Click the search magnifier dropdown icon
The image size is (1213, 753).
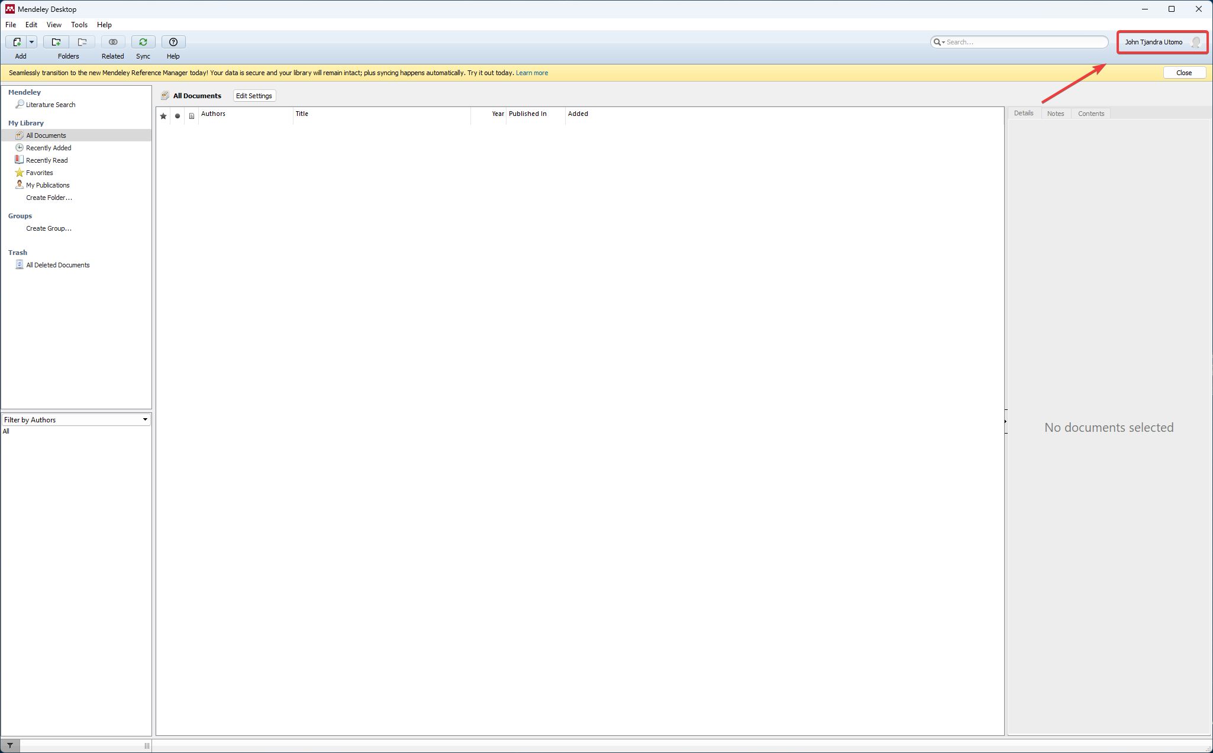(x=939, y=42)
